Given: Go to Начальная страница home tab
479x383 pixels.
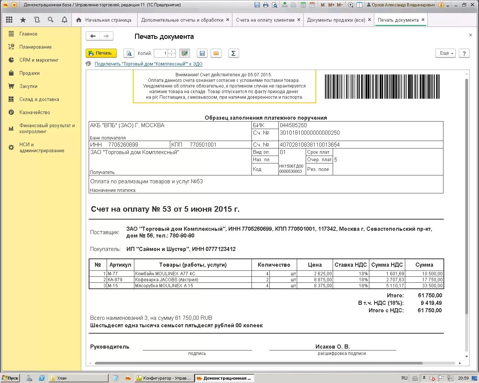Looking at the screenshot, I should click(x=104, y=20).
